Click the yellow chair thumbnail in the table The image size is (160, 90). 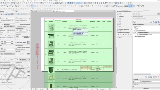coord(51,78)
